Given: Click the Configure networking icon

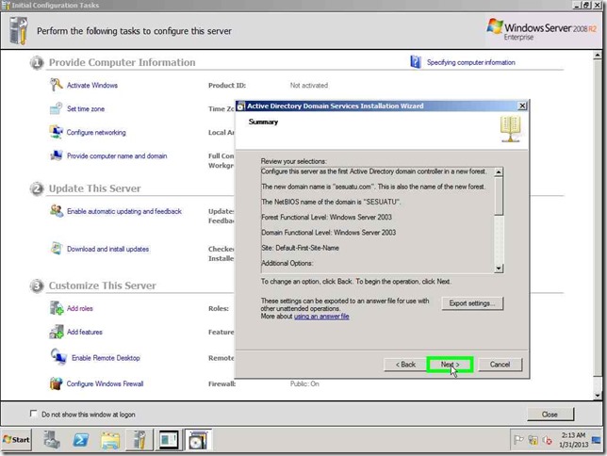Looking at the screenshot, I should [x=57, y=132].
